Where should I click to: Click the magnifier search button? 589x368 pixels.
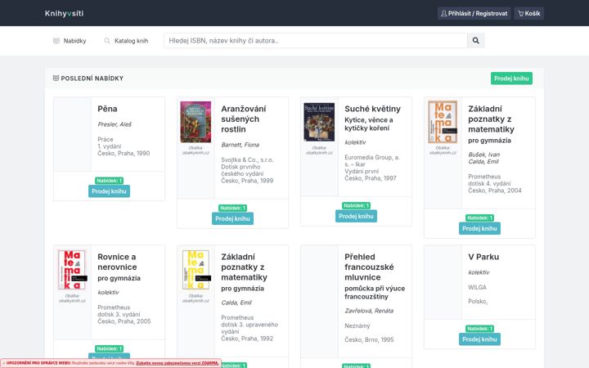point(475,41)
